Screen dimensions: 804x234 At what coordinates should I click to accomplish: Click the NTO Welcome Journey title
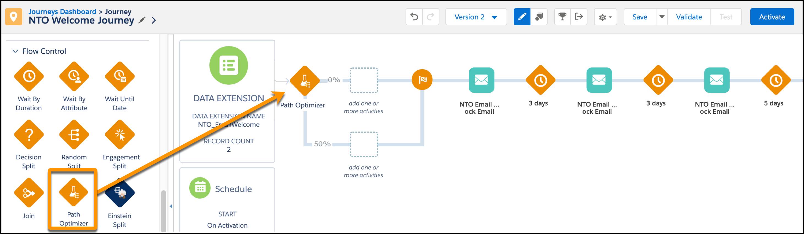81,20
